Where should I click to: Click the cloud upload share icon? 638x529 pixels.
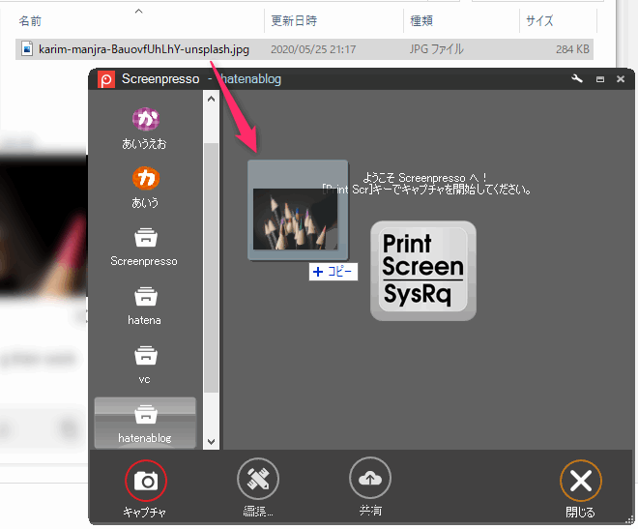click(370, 479)
